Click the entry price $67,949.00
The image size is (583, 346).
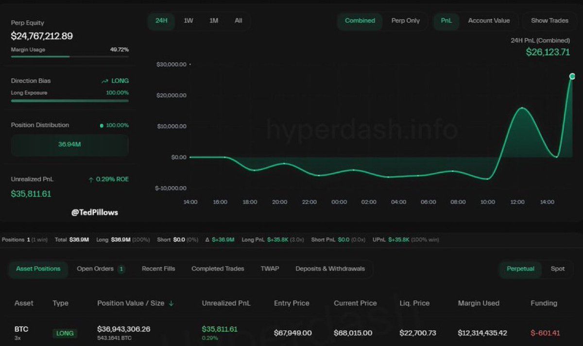(x=293, y=333)
